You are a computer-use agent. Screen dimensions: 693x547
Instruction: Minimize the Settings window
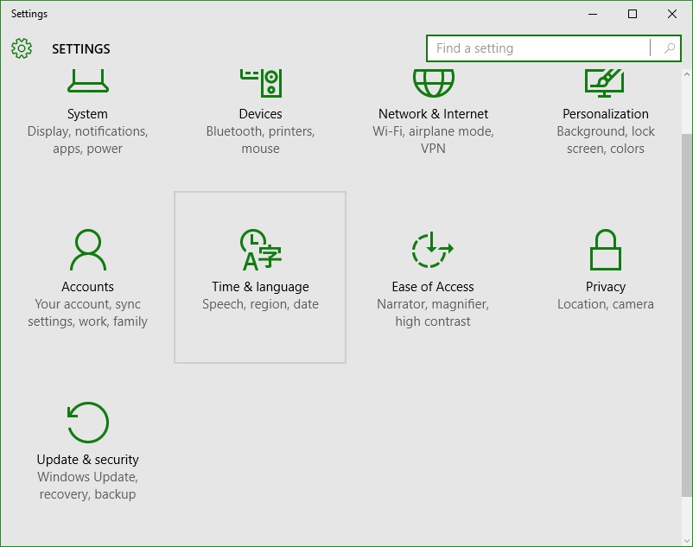pyautogui.click(x=593, y=14)
